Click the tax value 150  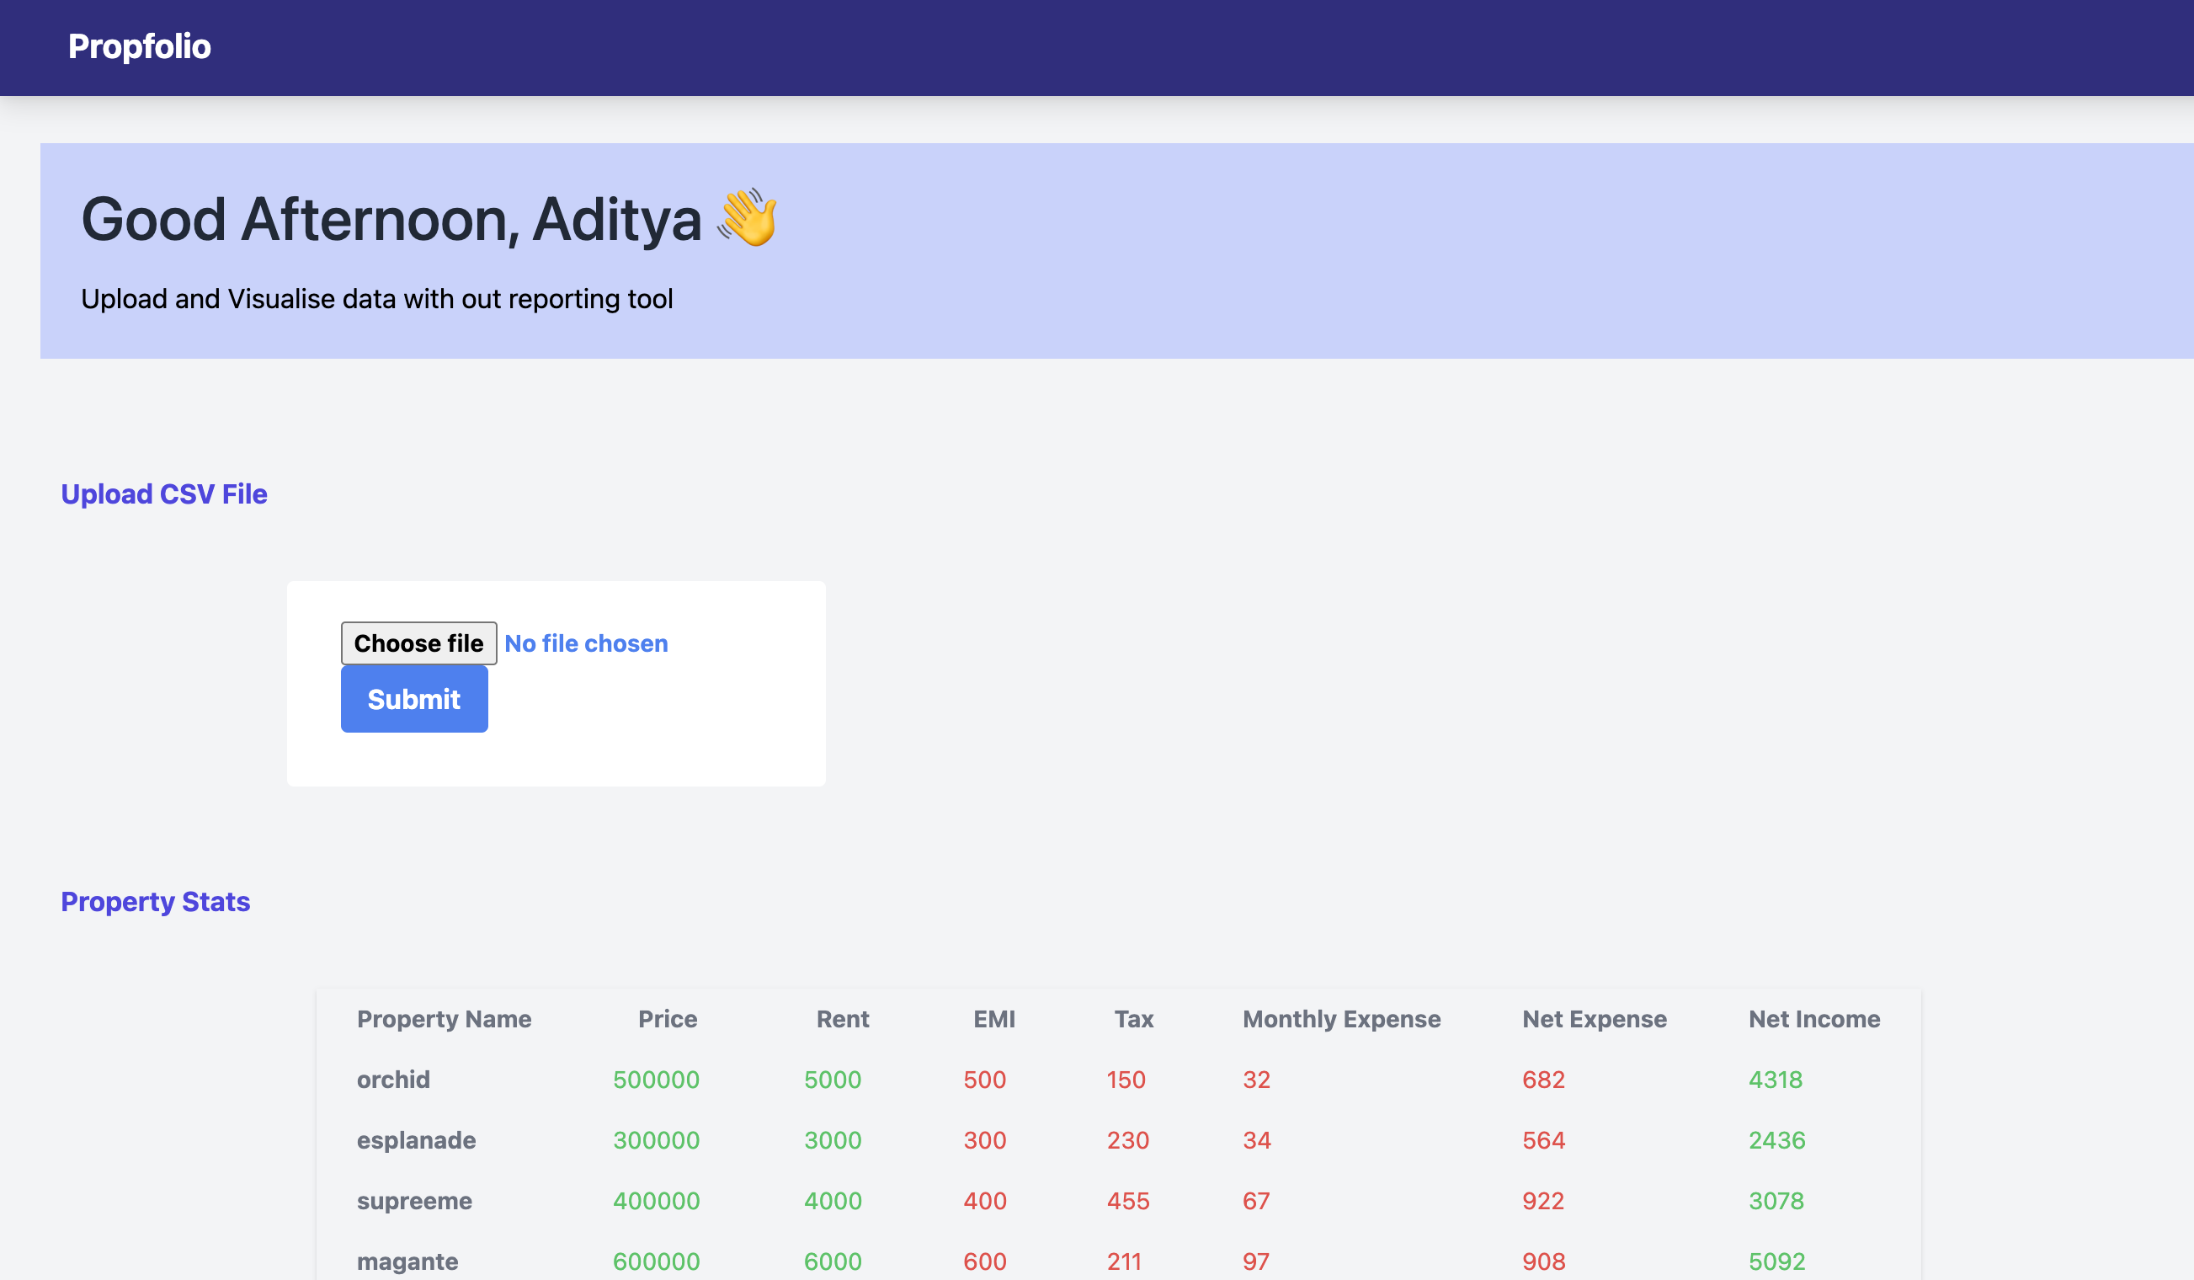click(x=1126, y=1080)
